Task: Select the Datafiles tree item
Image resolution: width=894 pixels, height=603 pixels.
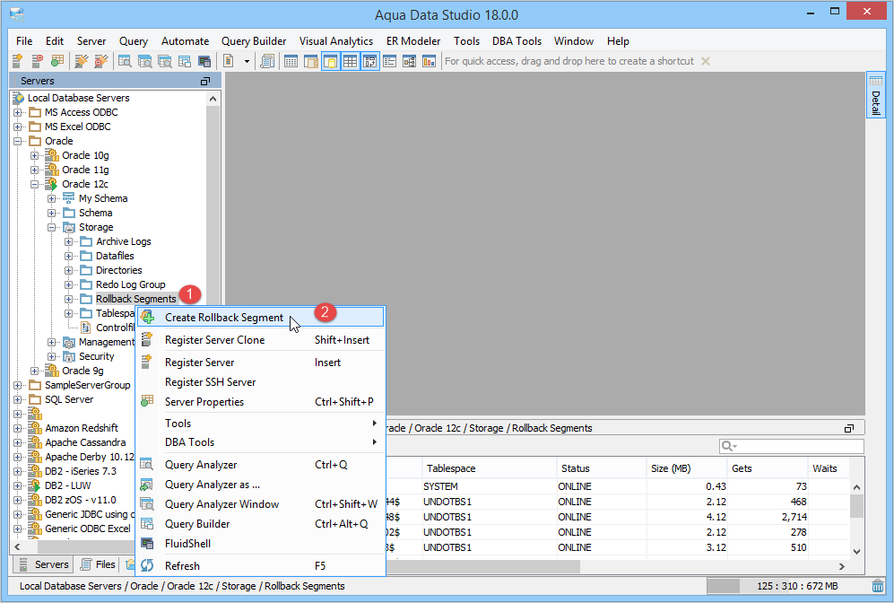Action: [x=115, y=256]
